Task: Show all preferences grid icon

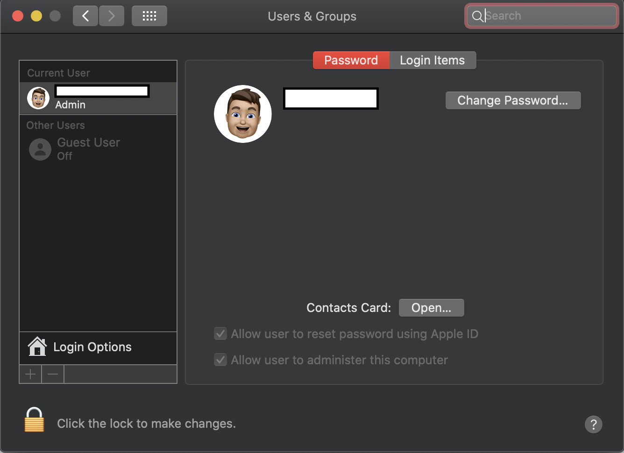Action: click(x=149, y=16)
